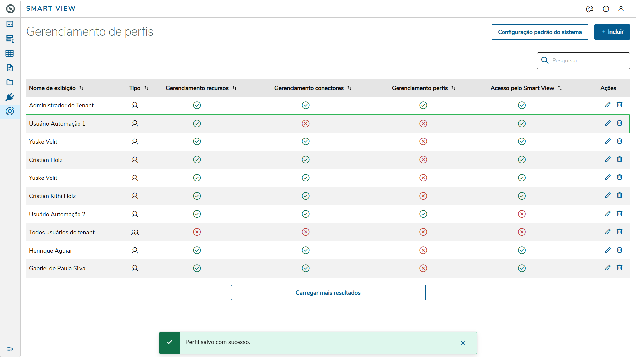Open the folders section in the sidebar
The width and height of the screenshot is (636, 357).
coord(10,82)
